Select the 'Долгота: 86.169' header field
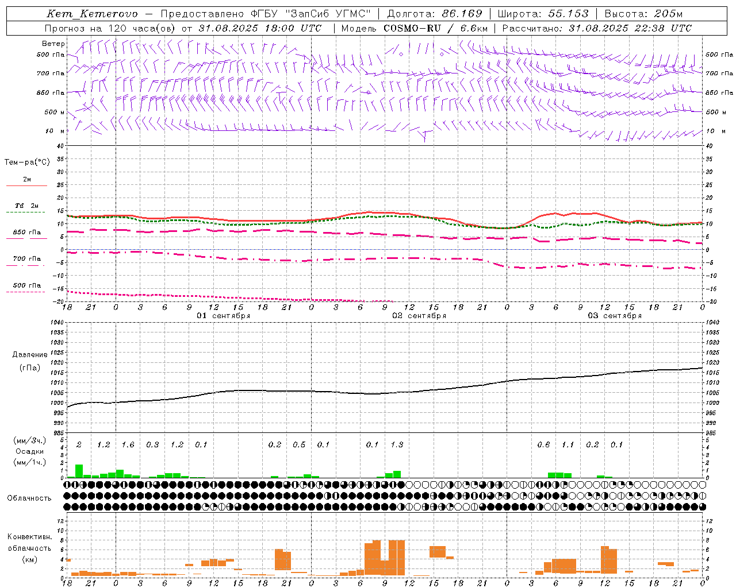 [x=435, y=14]
